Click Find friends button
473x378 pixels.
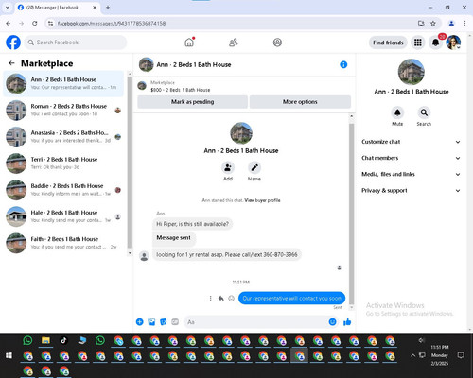click(x=388, y=43)
